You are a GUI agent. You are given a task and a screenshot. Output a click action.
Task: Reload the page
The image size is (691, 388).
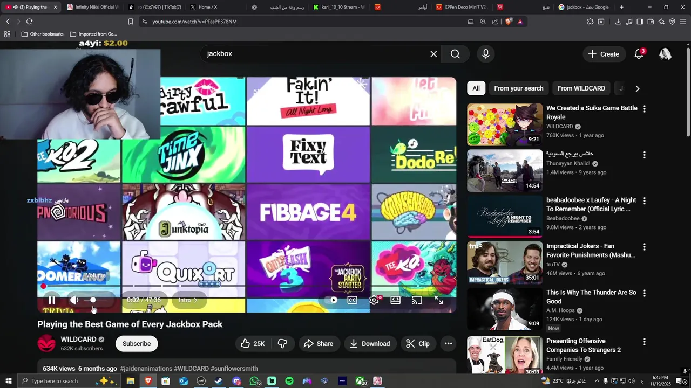tap(29, 22)
